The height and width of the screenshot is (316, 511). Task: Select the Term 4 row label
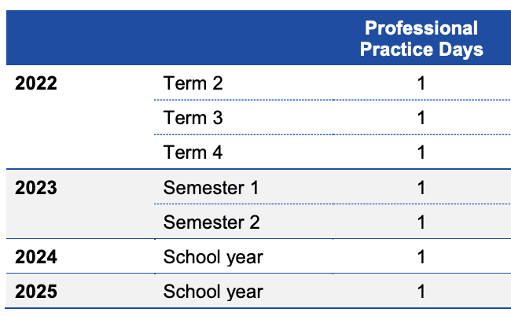click(x=193, y=152)
